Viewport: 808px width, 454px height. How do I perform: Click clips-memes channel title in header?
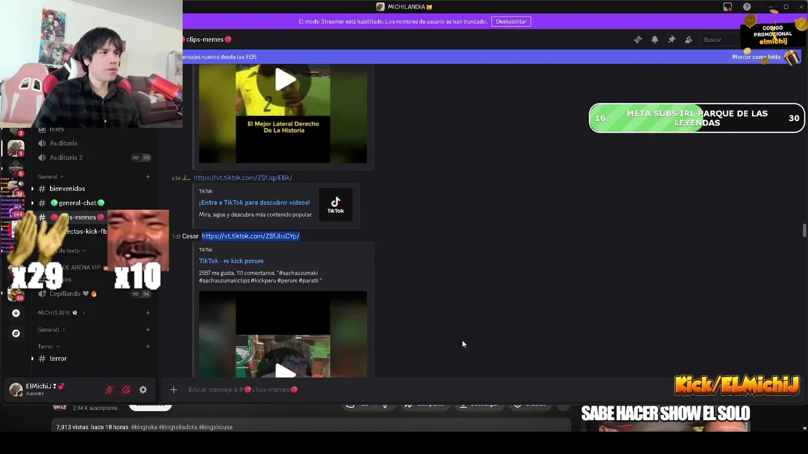[205, 40]
